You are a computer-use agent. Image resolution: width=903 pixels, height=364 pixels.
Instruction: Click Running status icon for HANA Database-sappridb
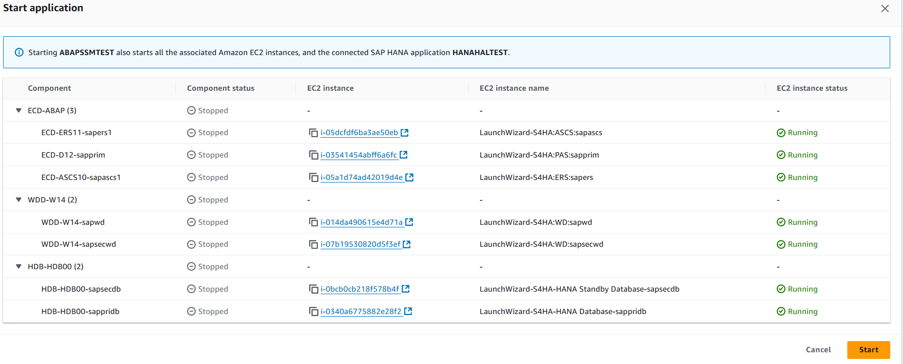(x=781, y=311)
